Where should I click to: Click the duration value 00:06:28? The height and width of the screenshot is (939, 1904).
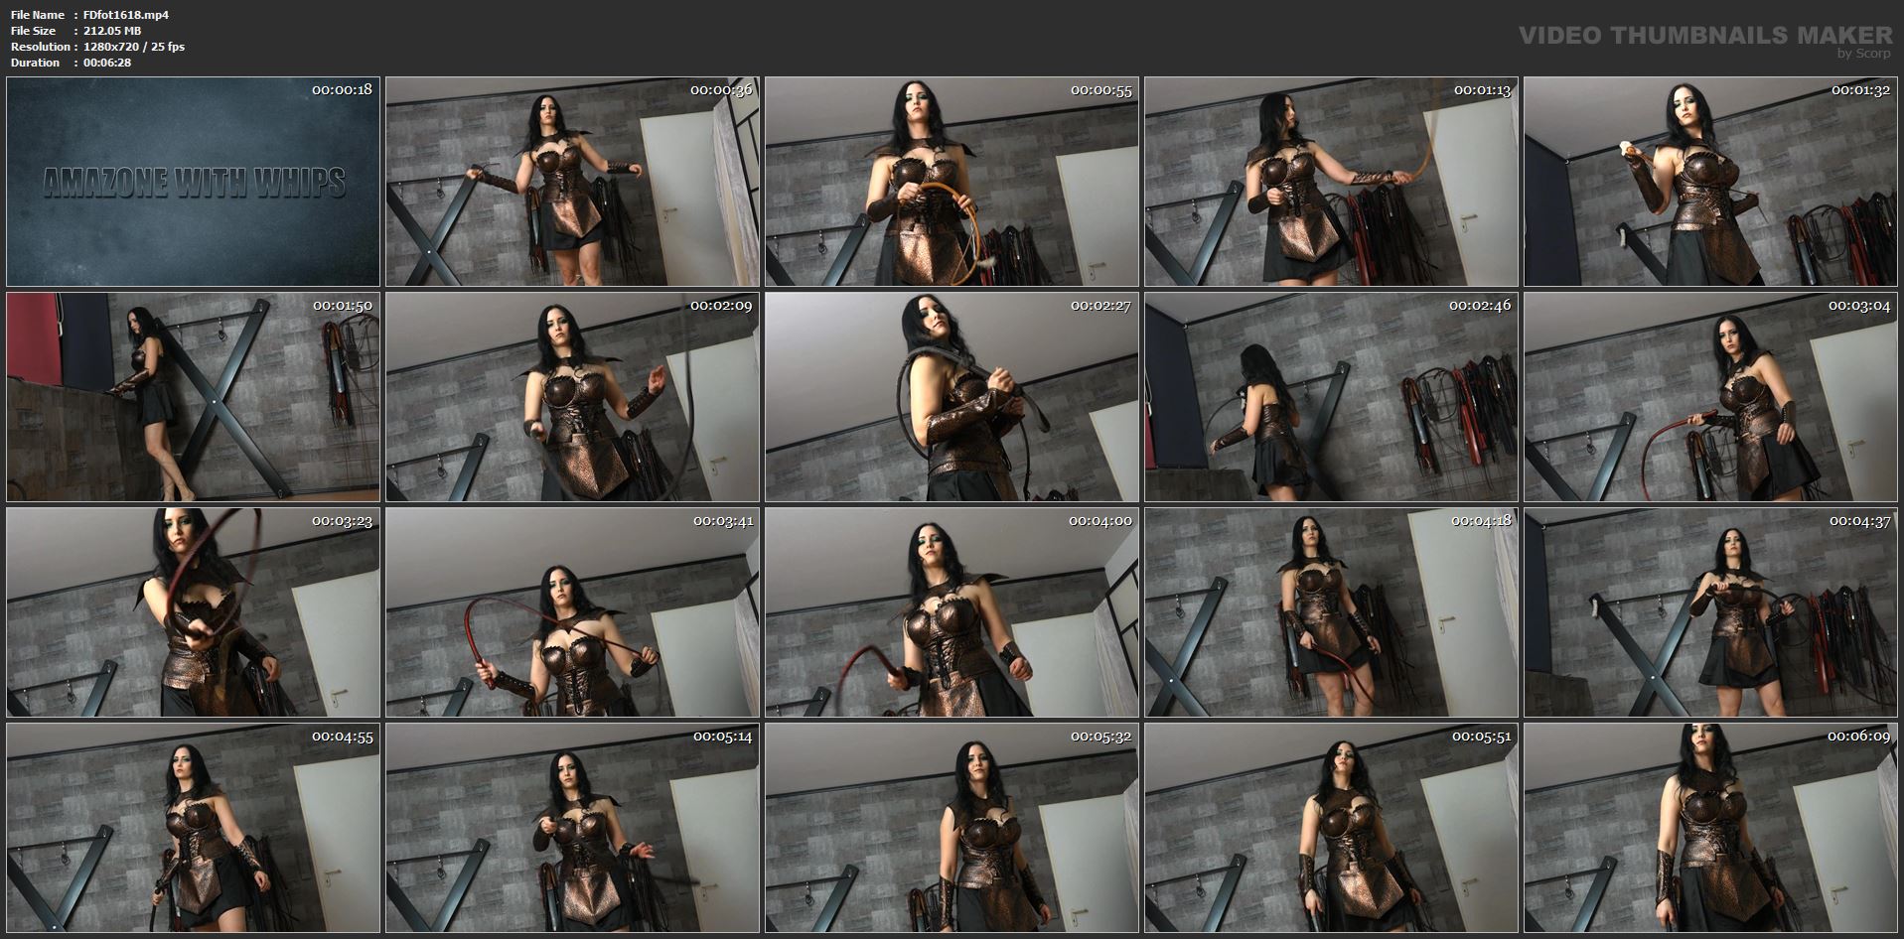click(107, 63)
